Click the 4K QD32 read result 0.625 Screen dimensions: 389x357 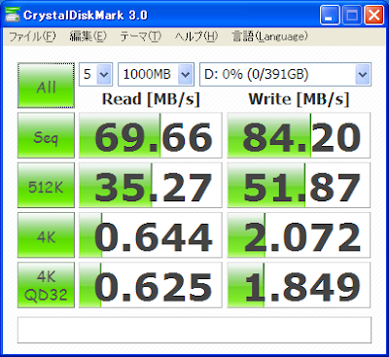[151, 285]
